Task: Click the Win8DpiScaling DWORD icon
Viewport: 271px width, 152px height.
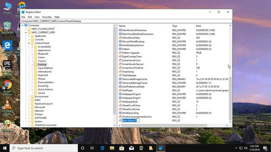Action: (x=120, y=113)
